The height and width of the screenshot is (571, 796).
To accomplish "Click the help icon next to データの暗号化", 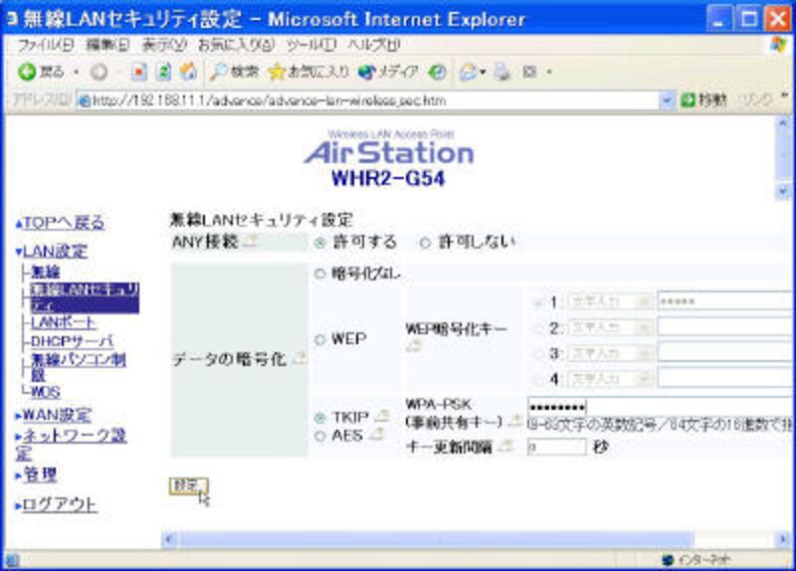I will tap(300, 358).
